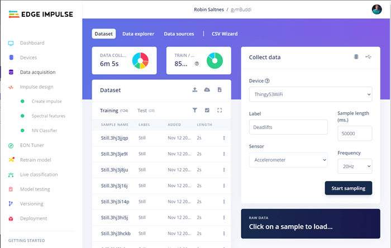The height and width of the screenshot is (248, 391).
Task: Open the Device dropdown showing Thingy53WiFi
Action: pos(310,94)
